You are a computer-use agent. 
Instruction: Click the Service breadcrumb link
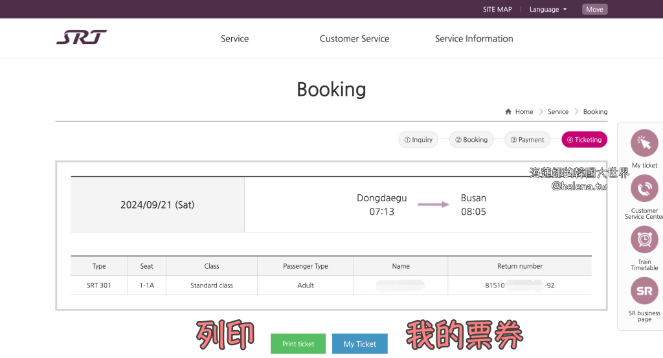point(557,111)
